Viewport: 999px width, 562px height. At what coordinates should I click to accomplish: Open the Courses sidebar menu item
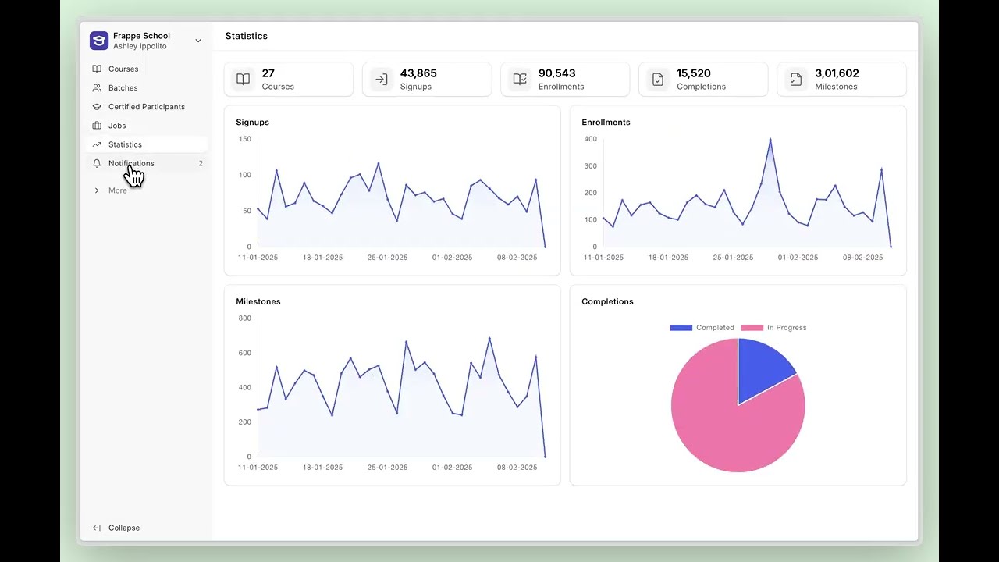[147, 69]
